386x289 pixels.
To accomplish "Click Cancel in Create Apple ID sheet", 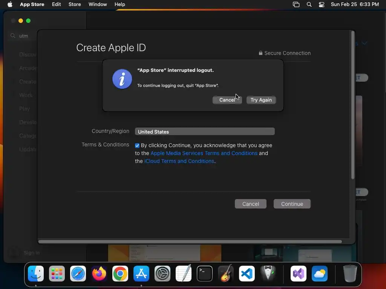I will pos(251,204).
